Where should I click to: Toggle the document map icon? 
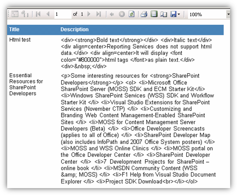click(x=25, y=14)
